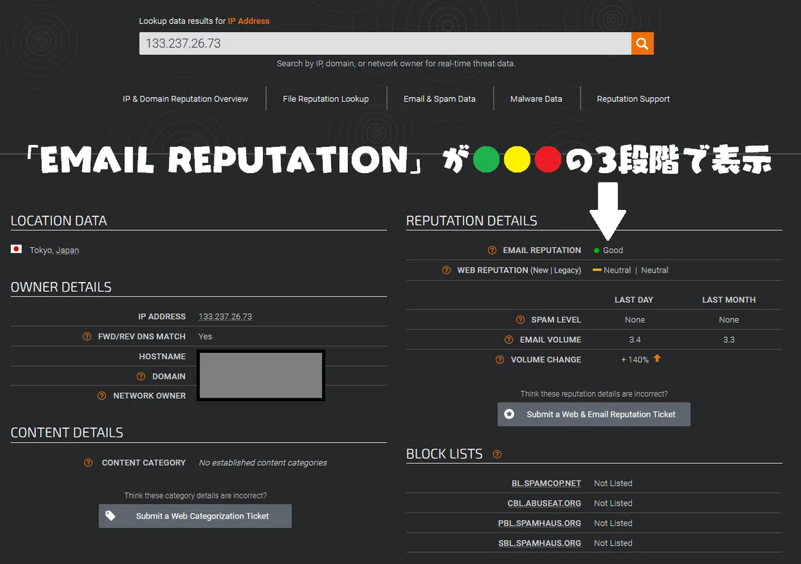Click the Good email reputation value

pyautogui.click(x=613, y=251)
